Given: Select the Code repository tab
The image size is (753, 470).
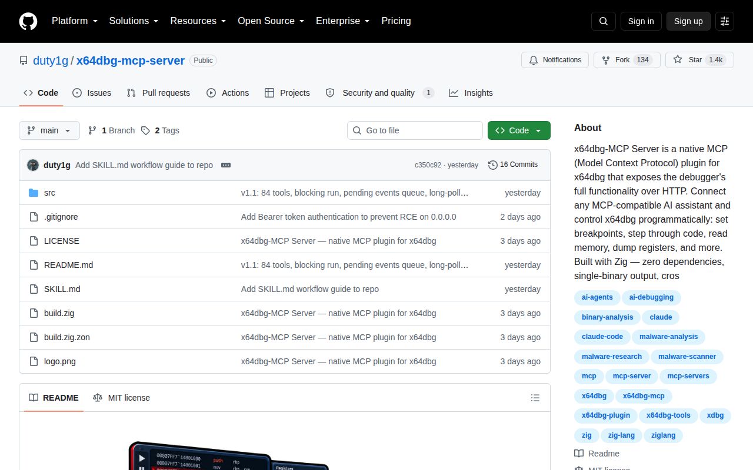Looking at the screenshot, I should pos(41,93).
